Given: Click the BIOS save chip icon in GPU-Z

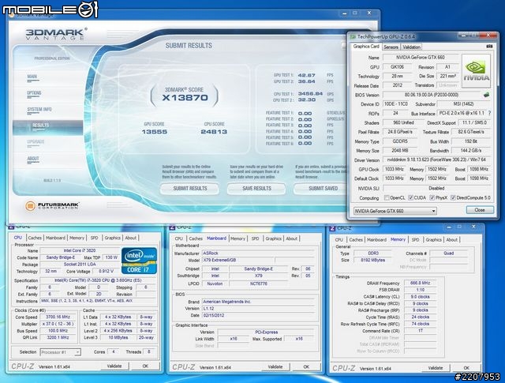Looking at the screenshot, I should coord(486,95).
